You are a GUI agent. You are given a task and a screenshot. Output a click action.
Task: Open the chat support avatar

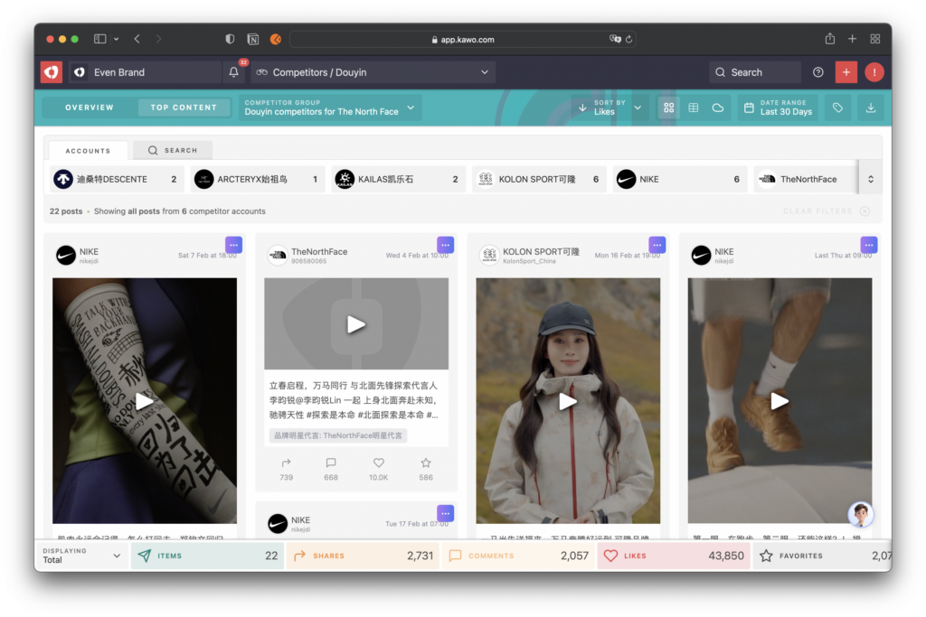[860, 514]
